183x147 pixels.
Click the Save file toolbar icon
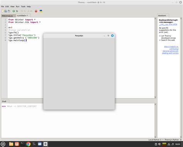9,11
